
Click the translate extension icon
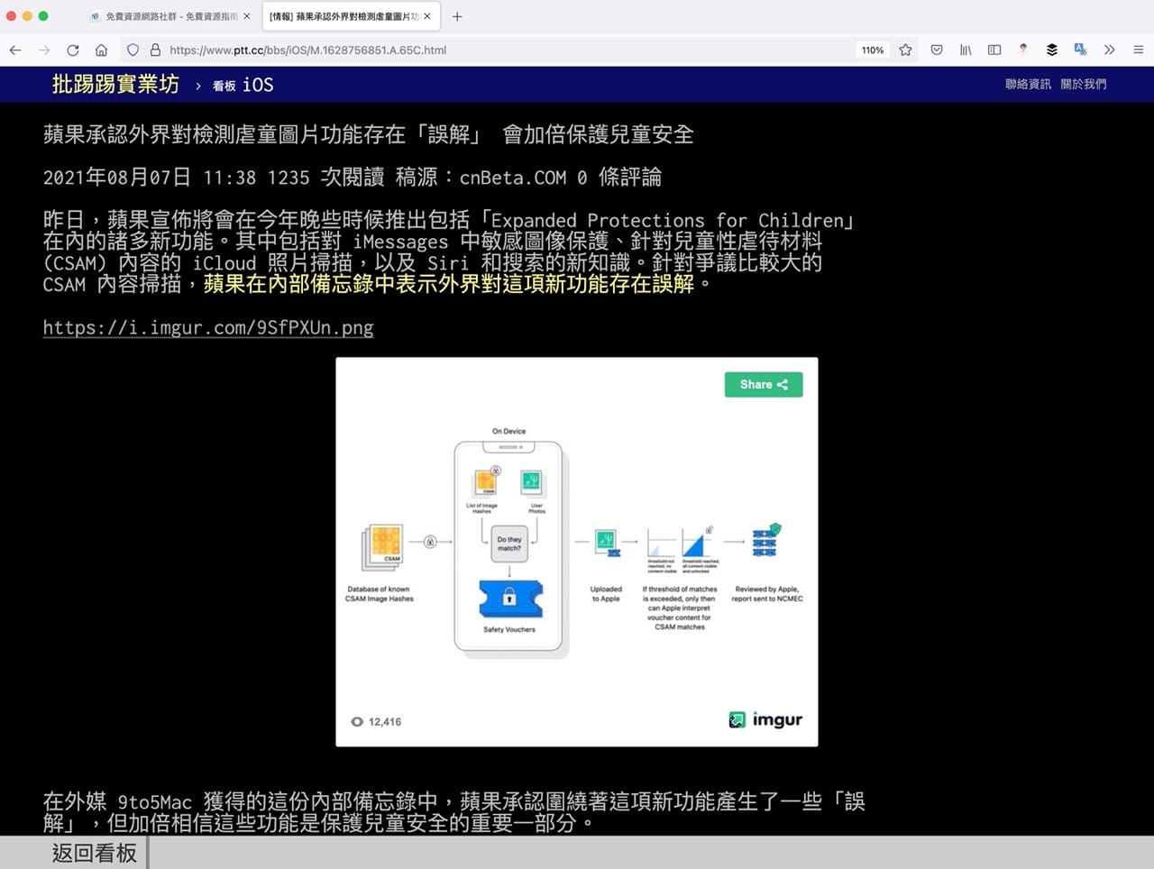[x=1080, y=50]
